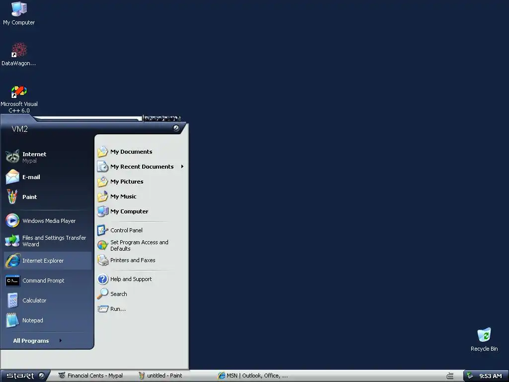Viewport: 509px width, 382px height.
Task: Click the VM2 user name
Action: point(20,129)
